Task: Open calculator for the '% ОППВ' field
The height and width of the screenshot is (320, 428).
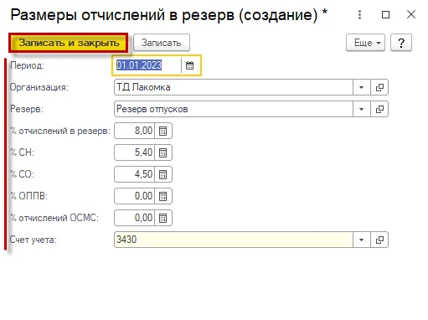Action: tap(163, 196)
